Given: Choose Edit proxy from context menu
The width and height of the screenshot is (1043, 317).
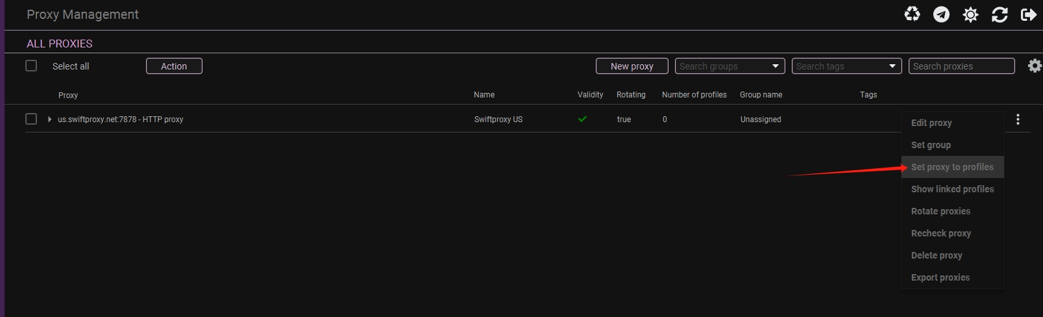Looking at the screenshot, I should [x=931, y=123].
